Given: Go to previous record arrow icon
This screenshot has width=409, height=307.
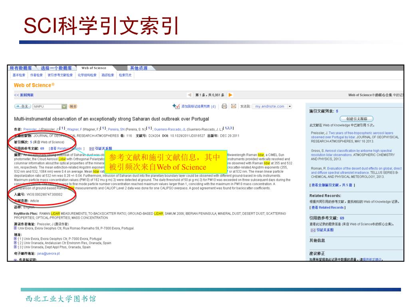Looking at the screenshot, I should 189,95.
